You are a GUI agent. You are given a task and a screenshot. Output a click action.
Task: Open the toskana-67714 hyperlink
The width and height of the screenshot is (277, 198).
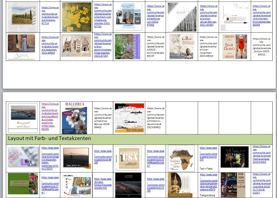point(50,15)
